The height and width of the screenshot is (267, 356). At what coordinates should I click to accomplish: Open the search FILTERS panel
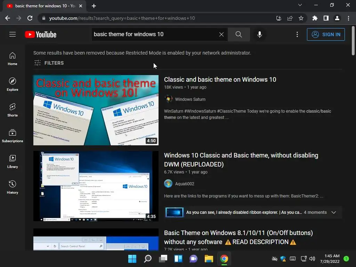(49, 63)
